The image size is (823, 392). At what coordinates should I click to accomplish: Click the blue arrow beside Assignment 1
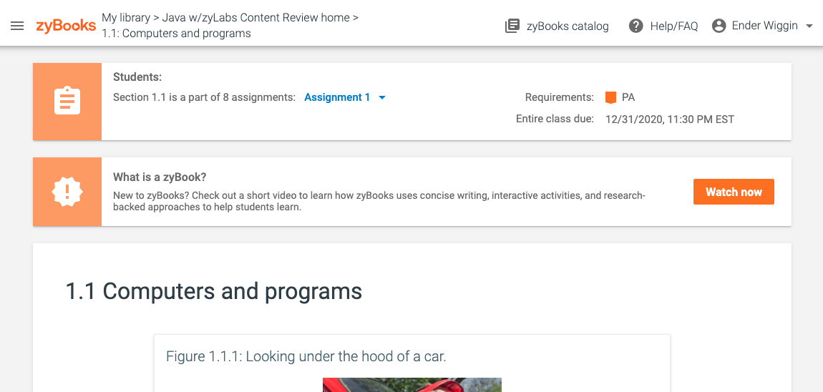[x=382, y=98]
